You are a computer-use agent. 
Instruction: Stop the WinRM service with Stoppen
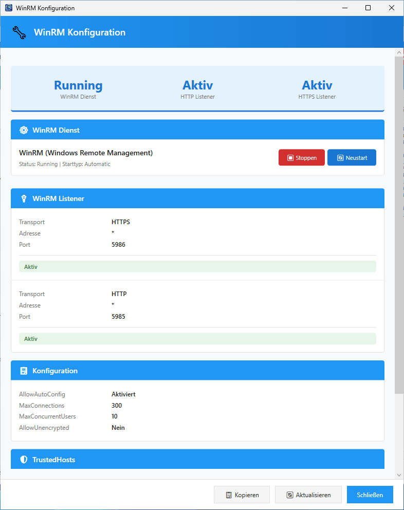point(302,158)
